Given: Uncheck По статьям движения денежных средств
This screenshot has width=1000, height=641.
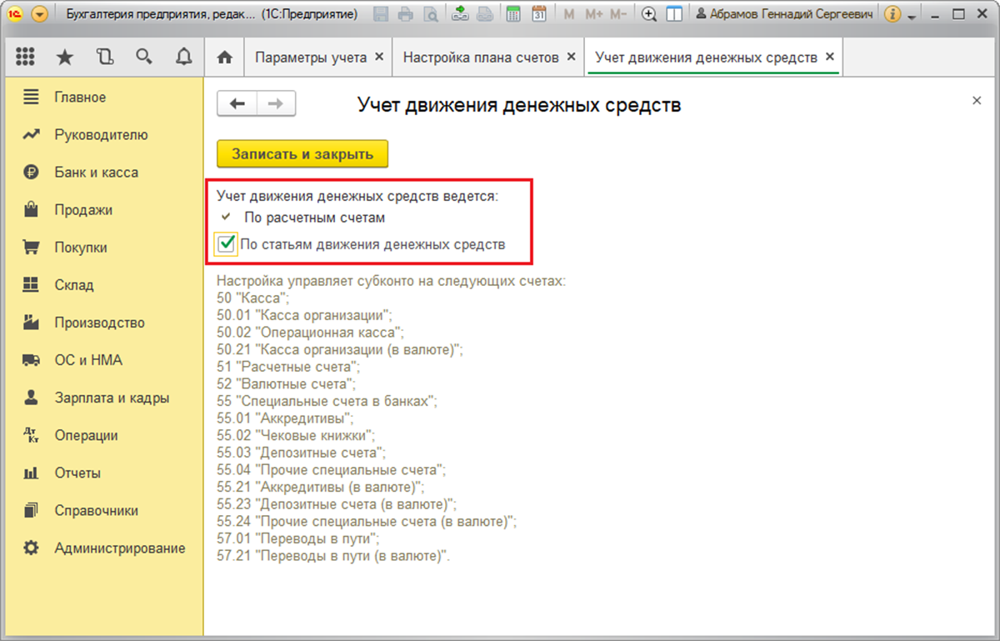Looking at the screenshot, I should 226,243.
